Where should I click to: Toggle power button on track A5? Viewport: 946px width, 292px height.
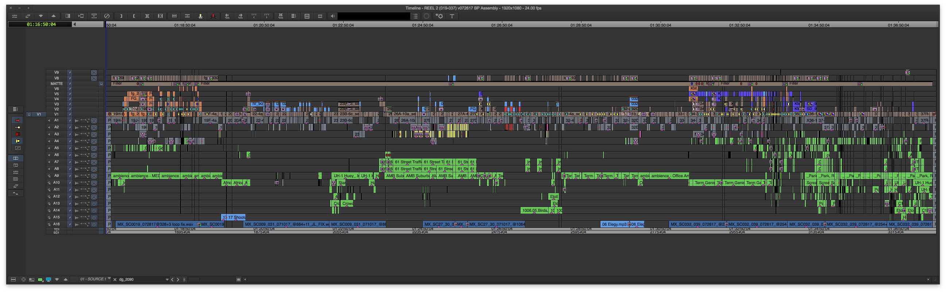click(x=94, y=149)
